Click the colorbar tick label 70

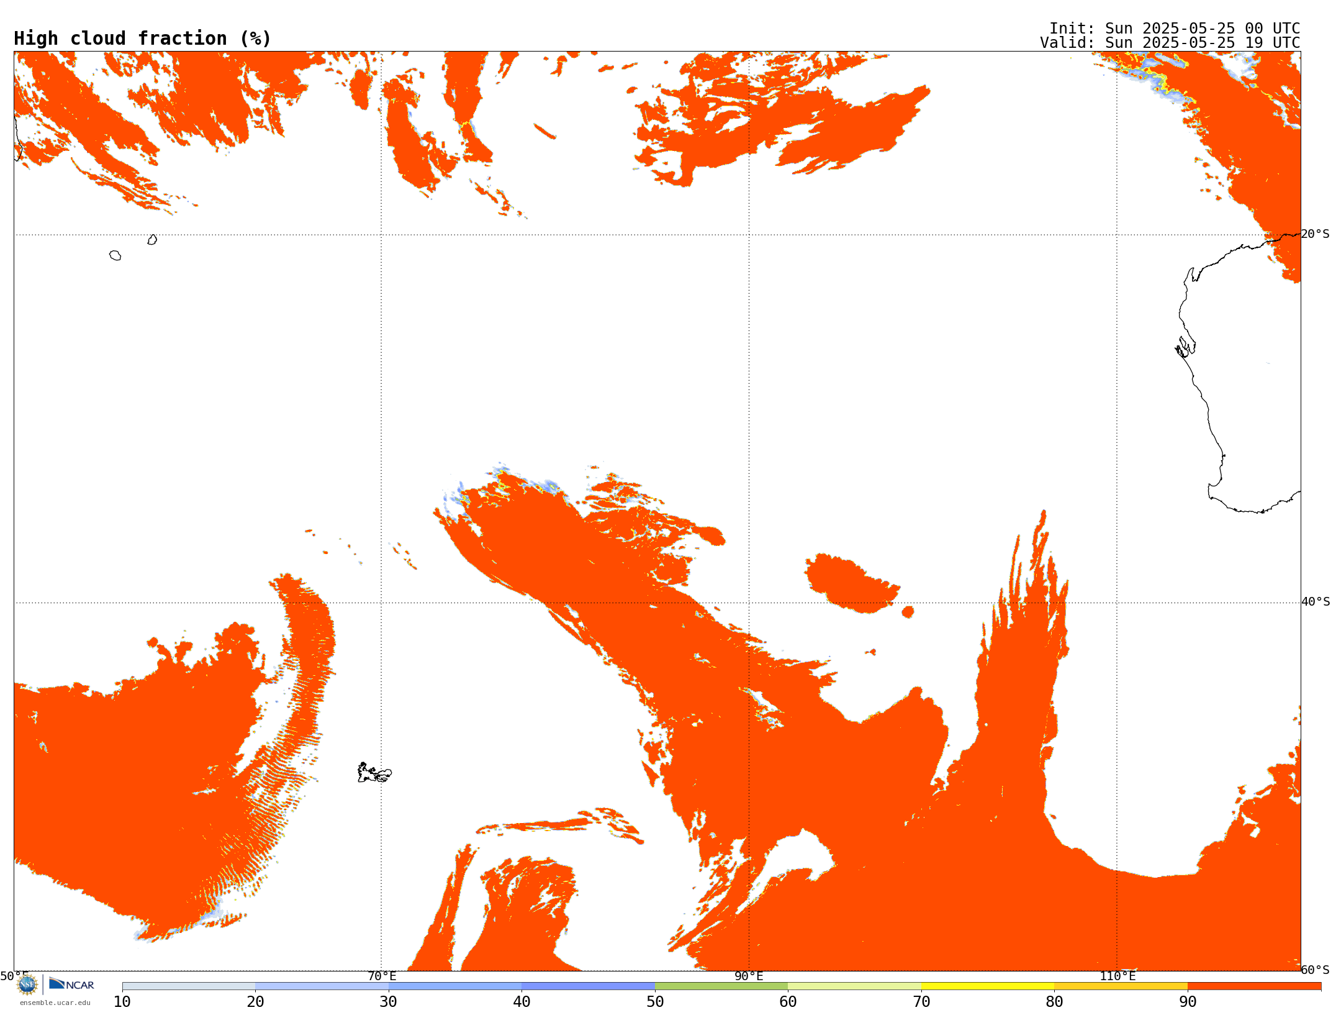coord(921,1002)
